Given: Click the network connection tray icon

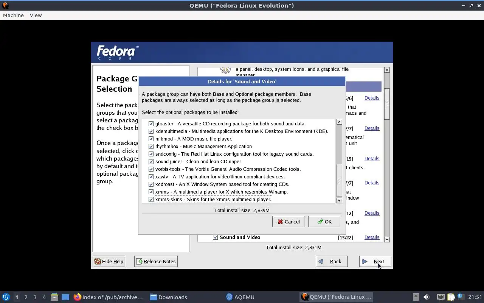Looking at the screenshot, I should pyautogui.click(x=441, y=297).
